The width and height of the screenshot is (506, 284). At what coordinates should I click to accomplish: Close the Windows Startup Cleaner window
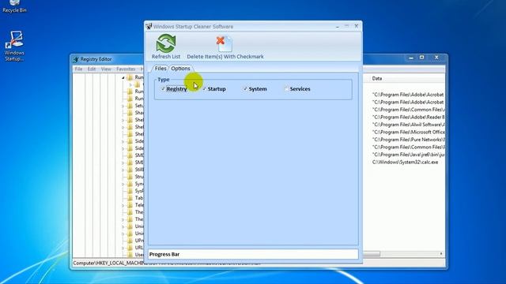[357, 26]
